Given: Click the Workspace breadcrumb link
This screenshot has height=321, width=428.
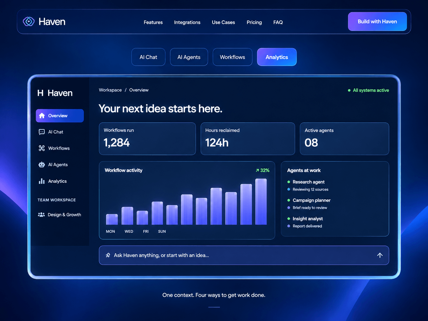Looking at the screenshot, I should 110,90.
